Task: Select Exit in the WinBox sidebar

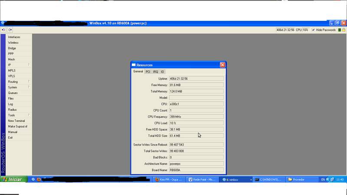Action: pyautogui.click(x=19, y=137)
